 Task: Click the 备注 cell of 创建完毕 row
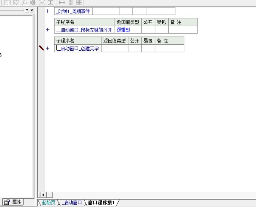[x=169, y=49]
